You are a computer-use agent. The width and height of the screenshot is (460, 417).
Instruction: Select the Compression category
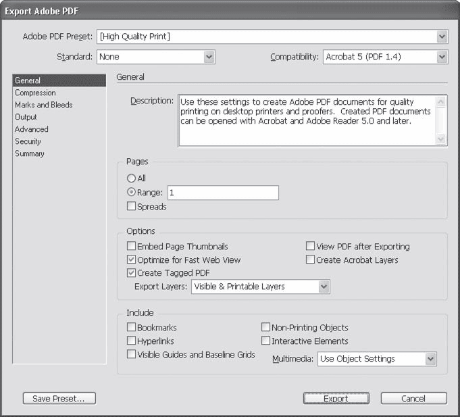(35, 93)
